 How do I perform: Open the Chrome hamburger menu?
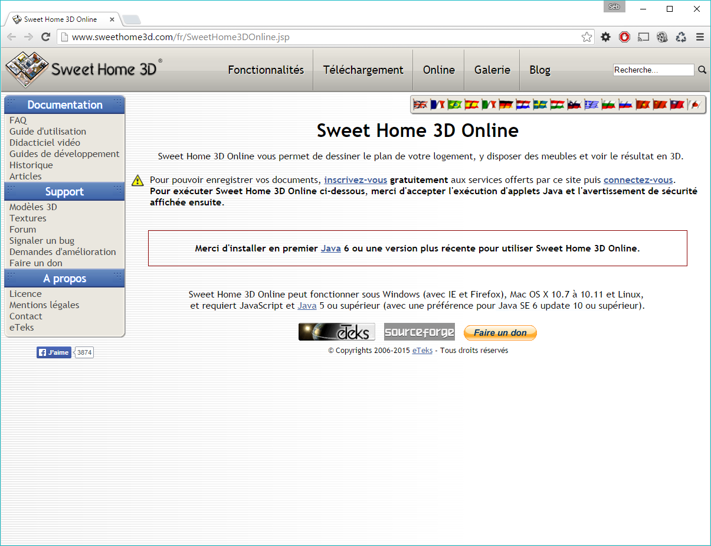(x=700, y=37)
